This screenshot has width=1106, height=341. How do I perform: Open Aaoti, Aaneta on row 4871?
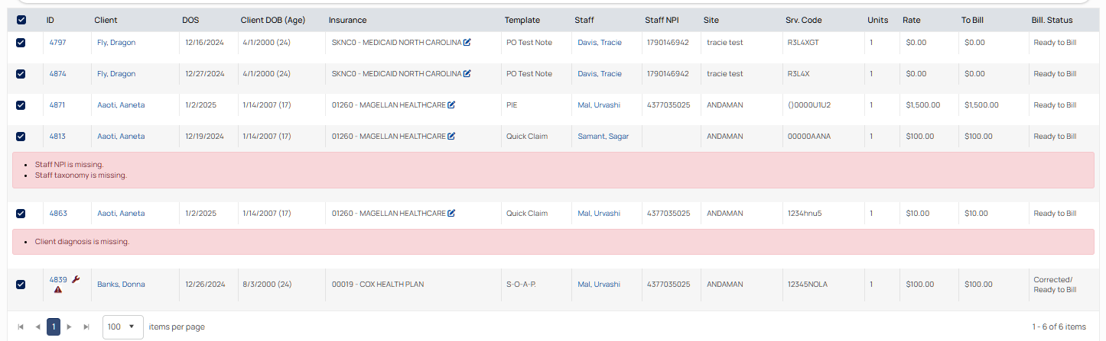(121, 105)
